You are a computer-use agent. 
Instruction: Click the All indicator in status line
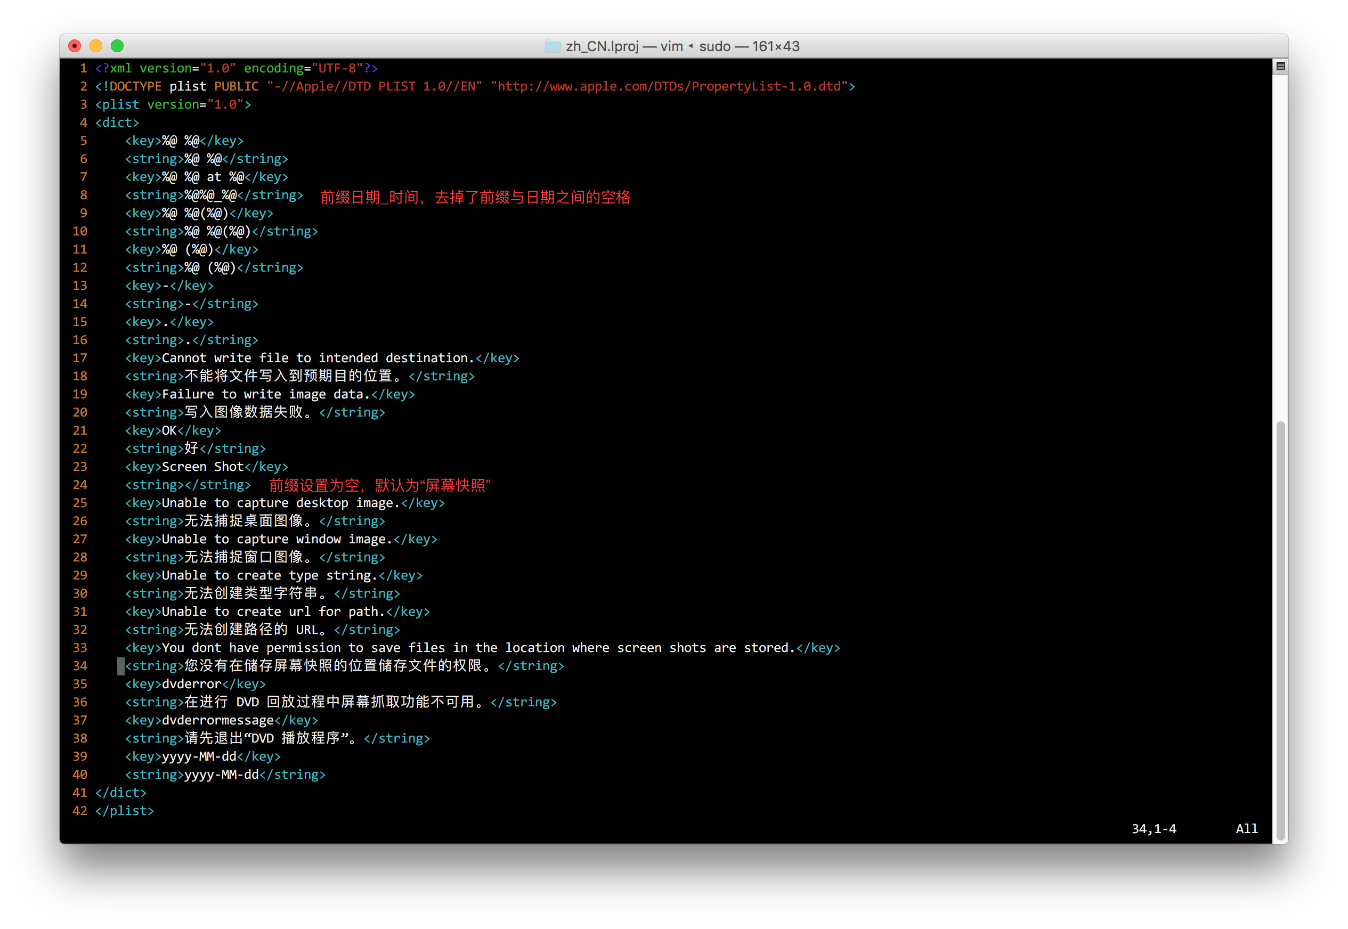(x=1246, y=829)
